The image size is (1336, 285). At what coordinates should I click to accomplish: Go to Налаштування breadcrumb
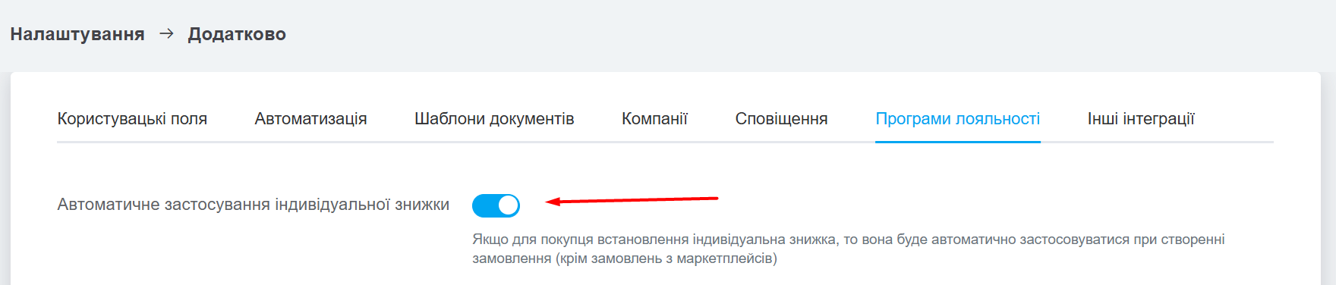(x=77, y=34)
